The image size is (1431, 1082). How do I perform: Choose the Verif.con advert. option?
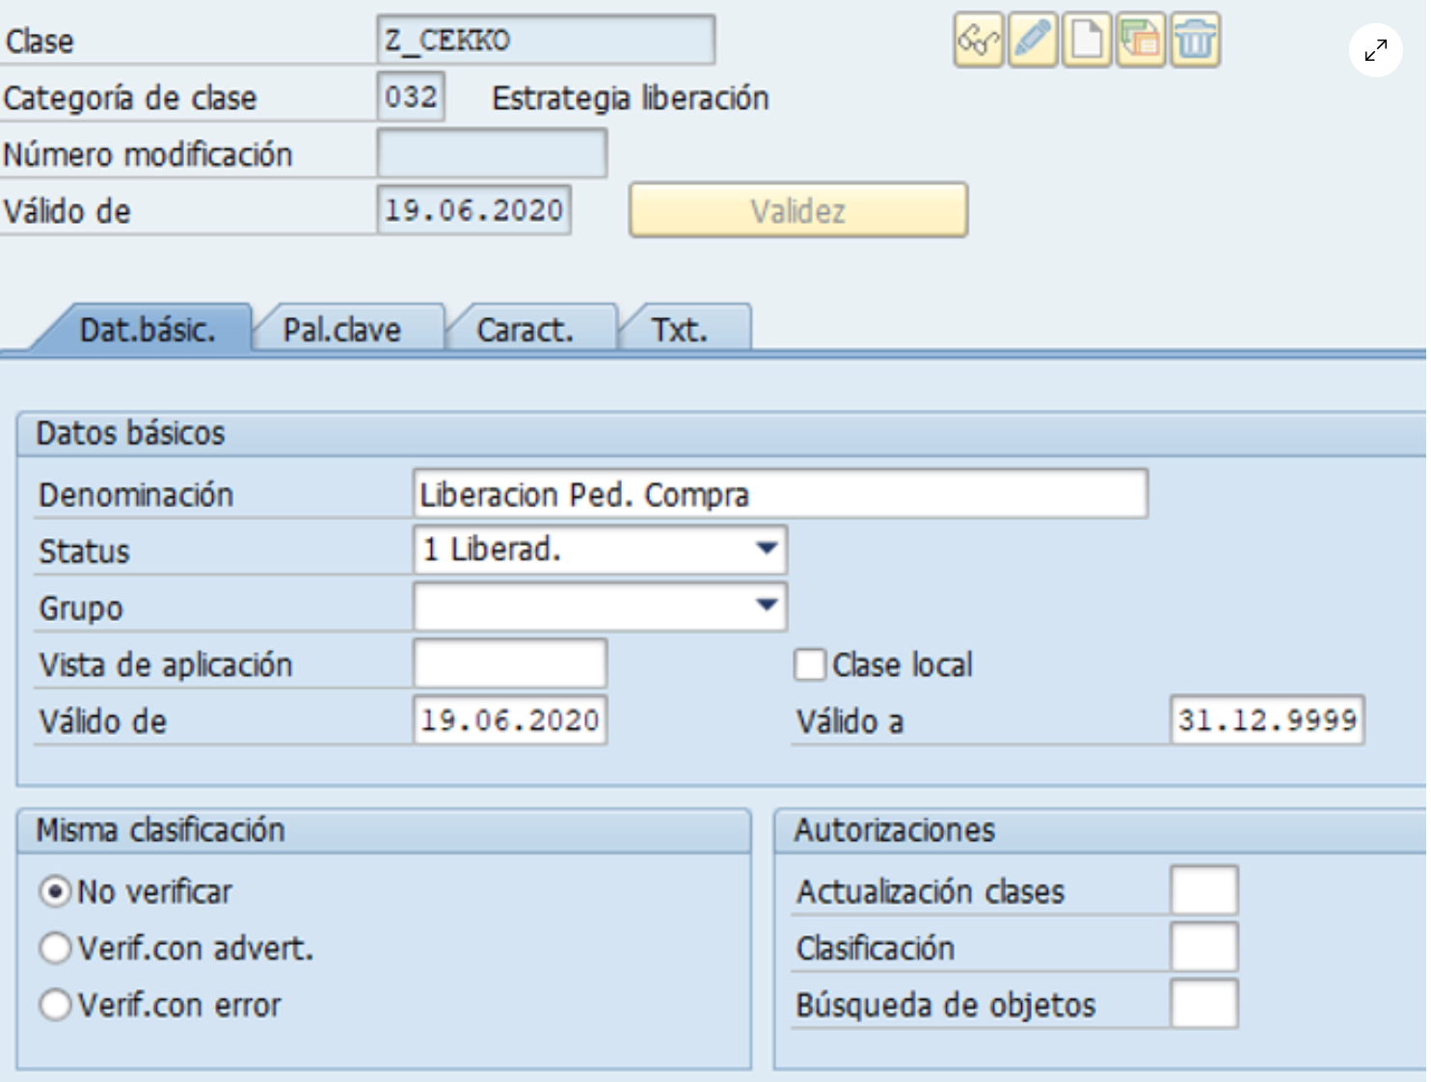pyautogui.click(x=55, y=949)
